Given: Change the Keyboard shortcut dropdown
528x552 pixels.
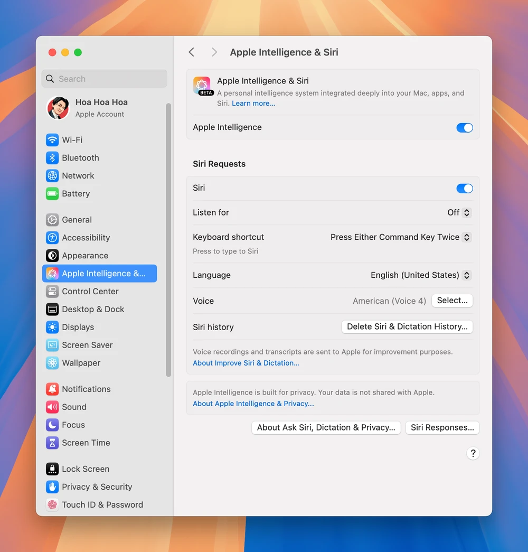Looking at the screenshot, I should tap(400, 237).
